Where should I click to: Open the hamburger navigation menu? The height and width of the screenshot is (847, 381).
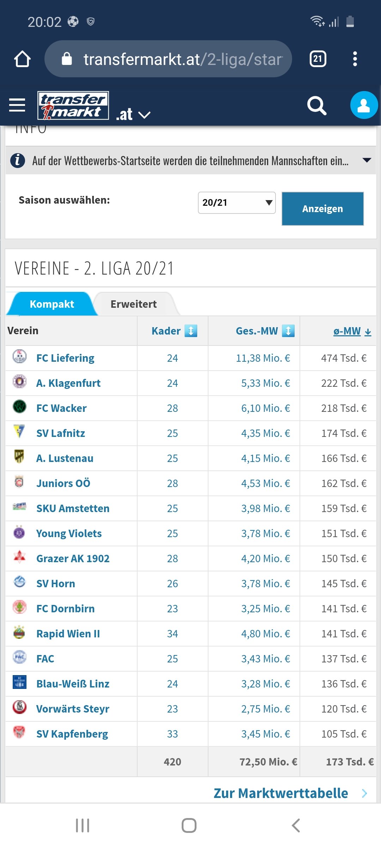point(17,105)
